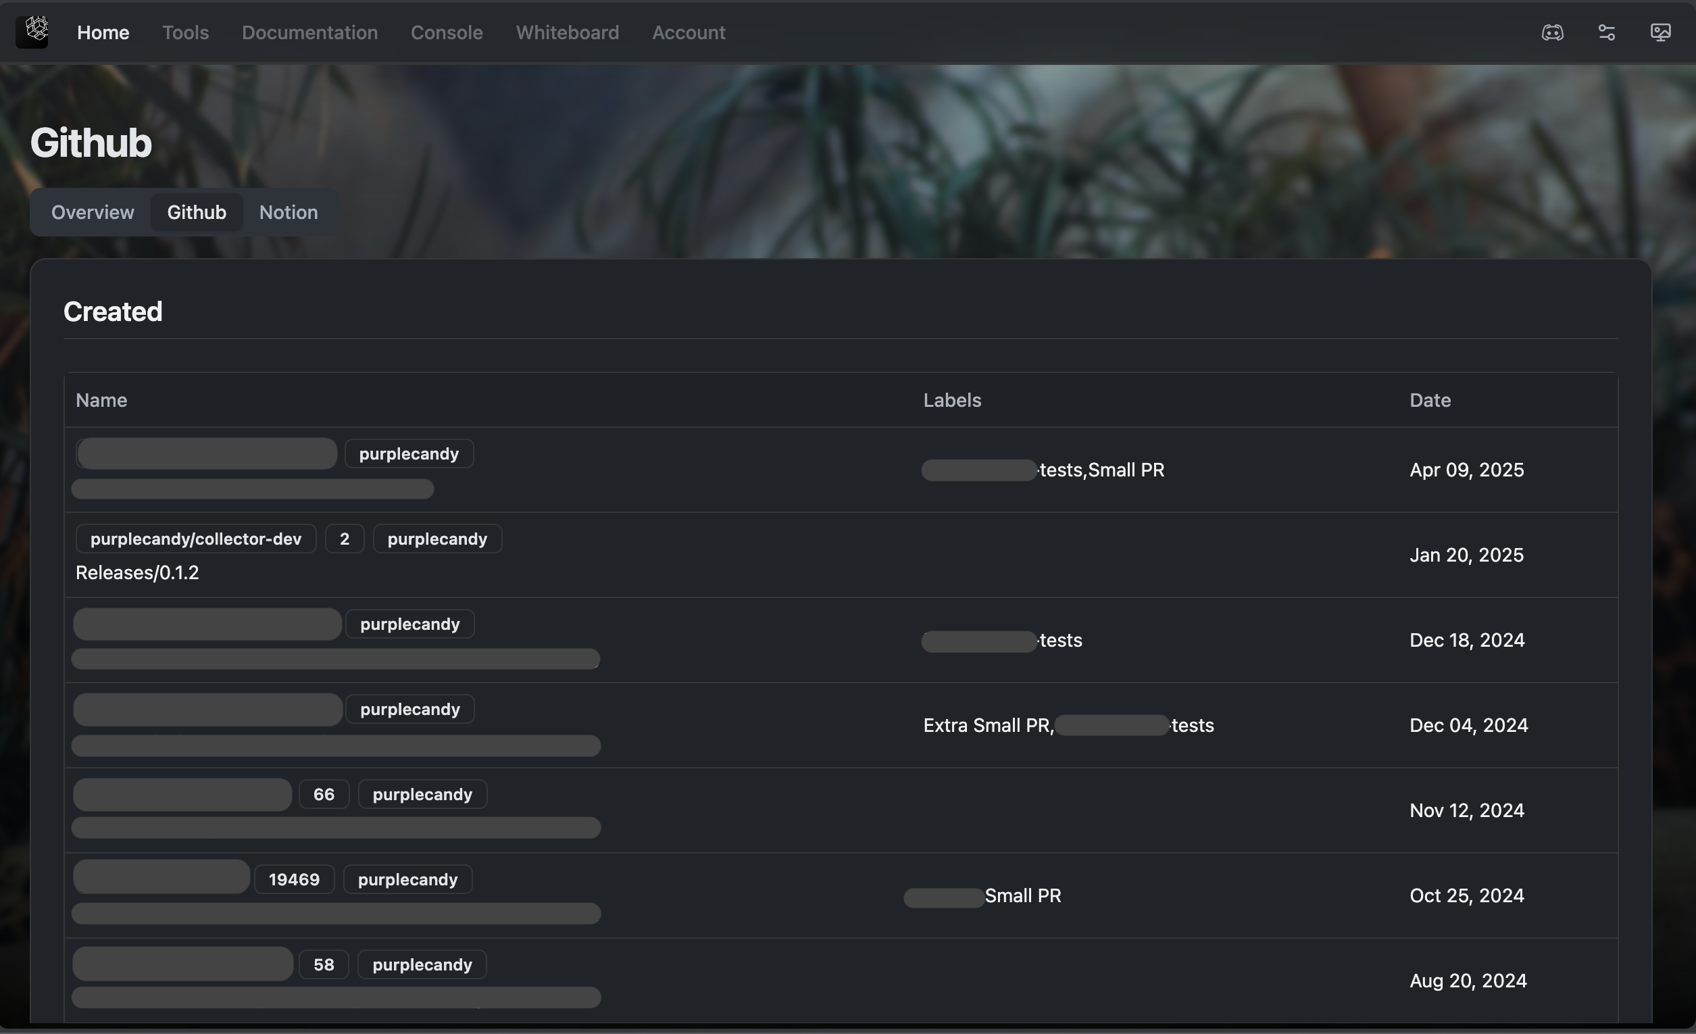1696x1034 pixels.
Task: Click purplecandy badge next to 58
Action: pos(422,964)
